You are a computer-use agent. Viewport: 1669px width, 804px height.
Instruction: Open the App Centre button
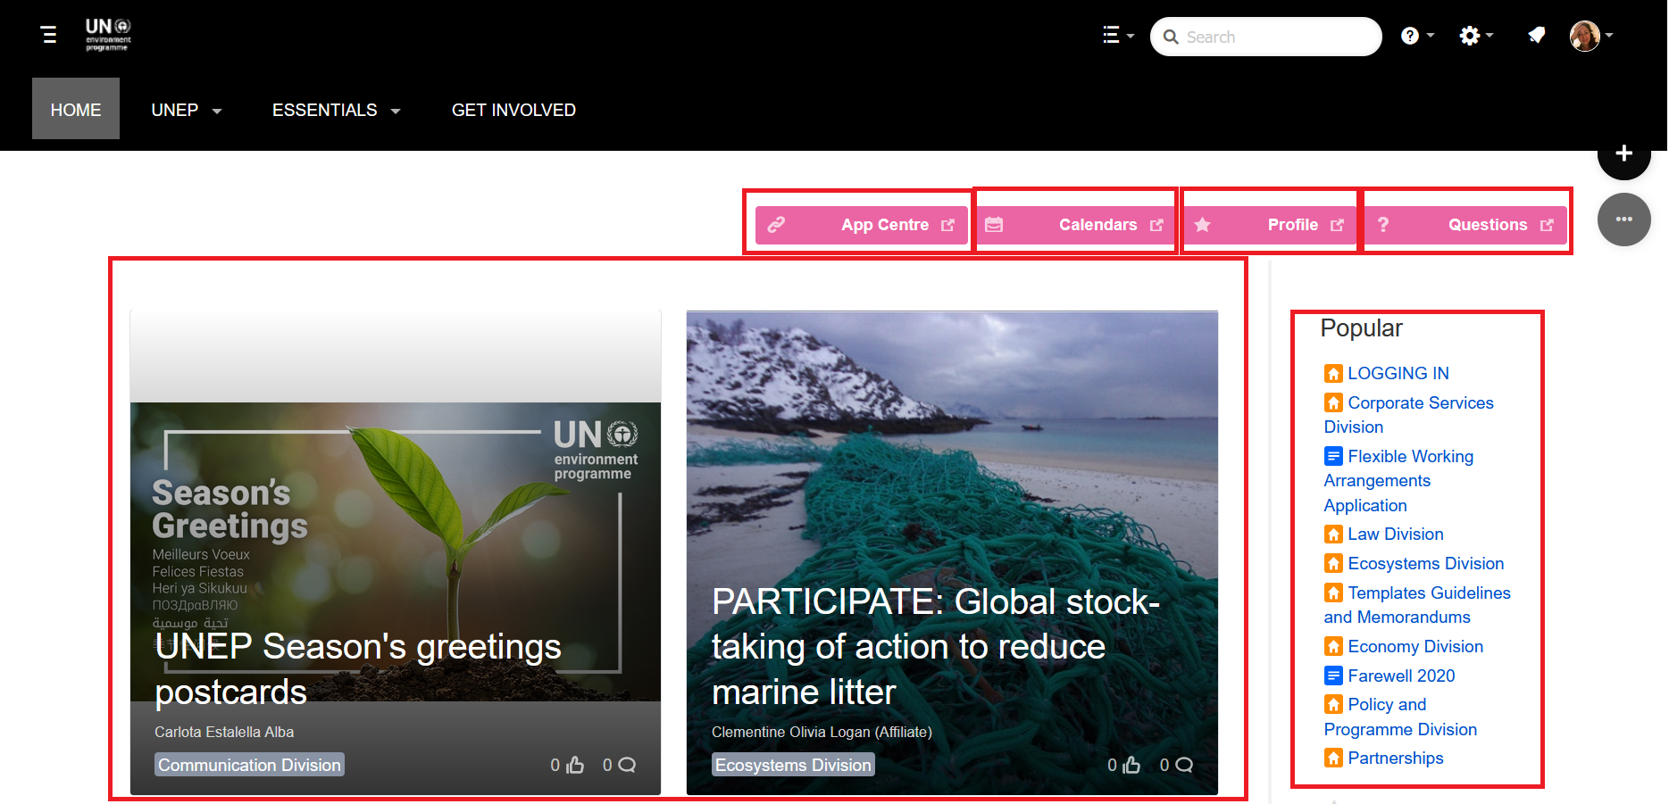862,225
